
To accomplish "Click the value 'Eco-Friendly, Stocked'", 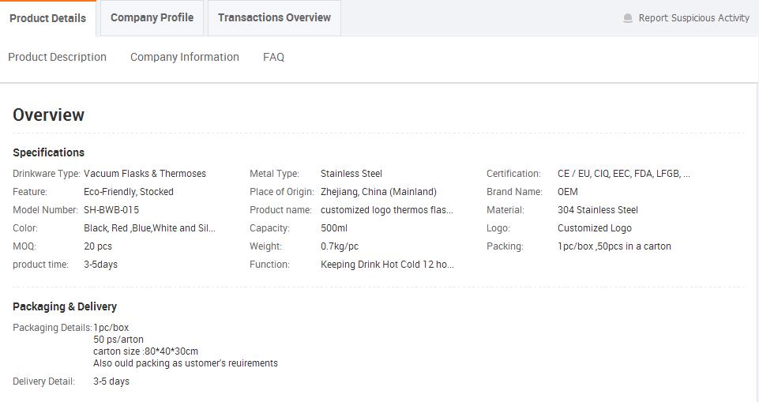I will tap(129, 192).
